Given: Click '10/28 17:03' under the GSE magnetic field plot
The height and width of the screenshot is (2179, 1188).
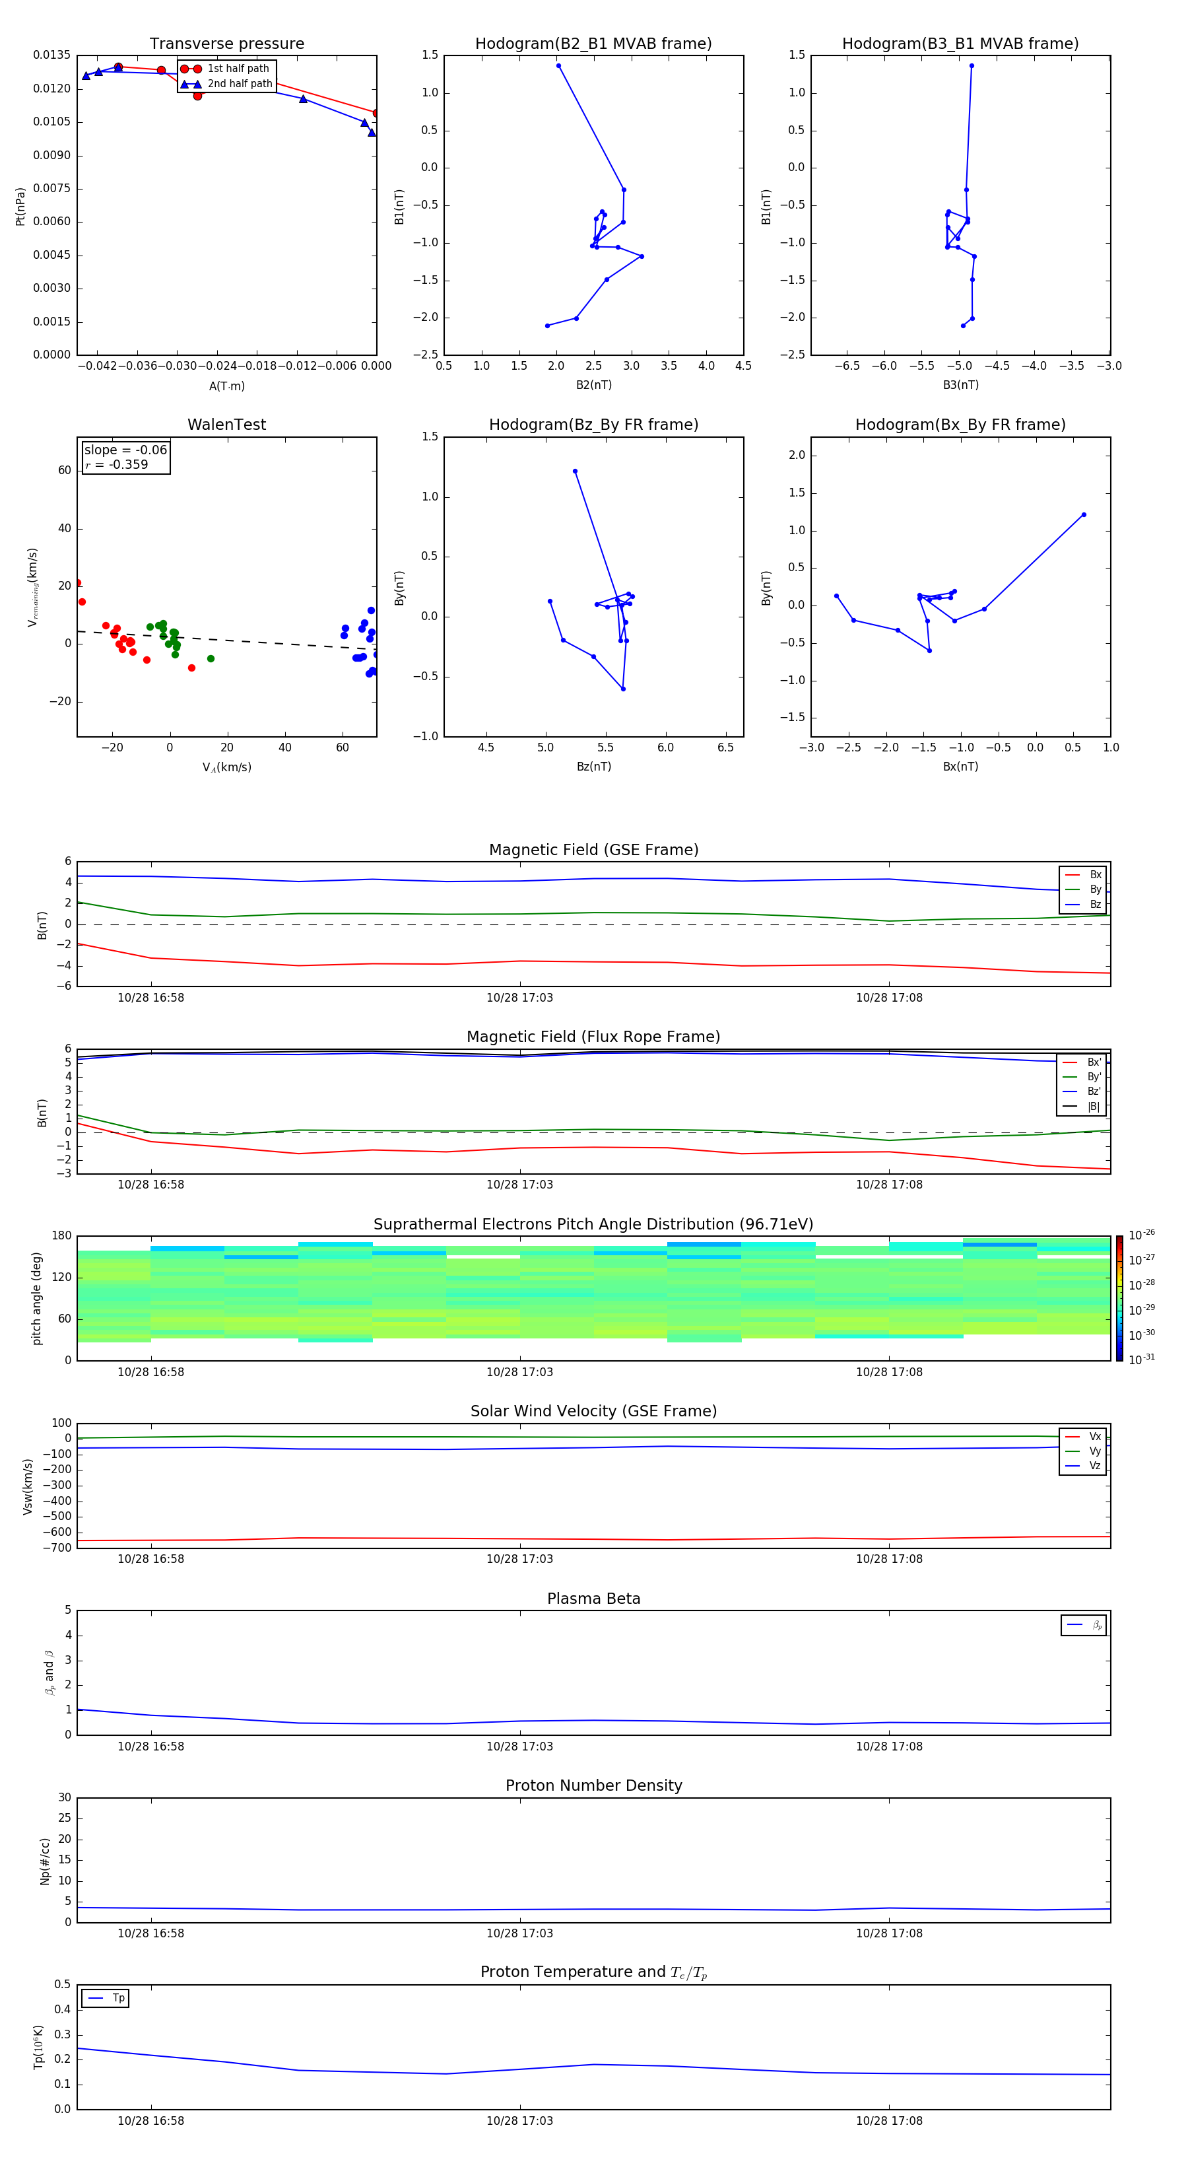Looking at the screenshot, I should 519,998.
